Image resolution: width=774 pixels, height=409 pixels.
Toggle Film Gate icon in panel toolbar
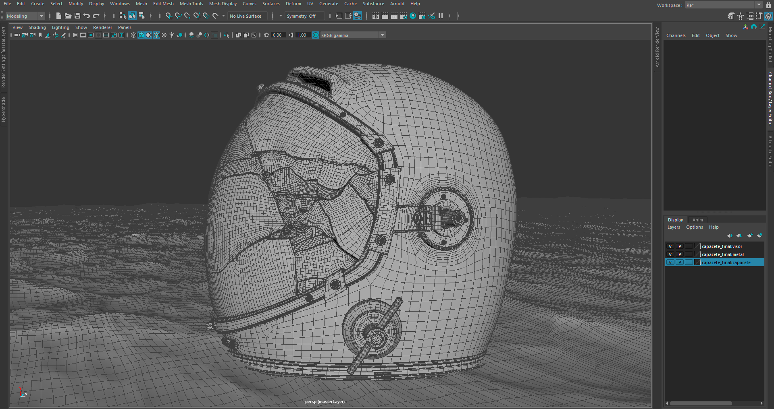pos(83,35)
